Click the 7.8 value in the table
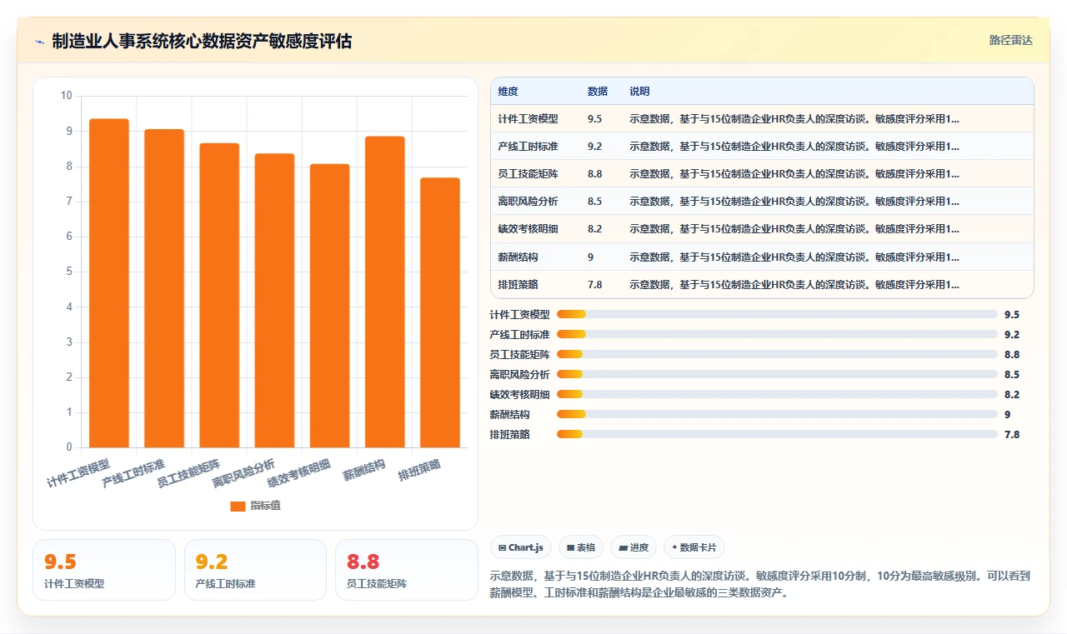The height and width of the screenshot is (634, 1067). point(594,285)
